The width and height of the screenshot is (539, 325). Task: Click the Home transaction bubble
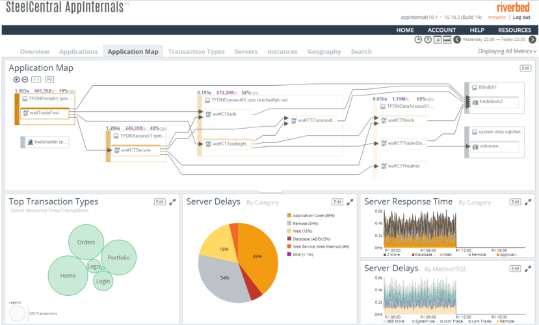(68, 276)
